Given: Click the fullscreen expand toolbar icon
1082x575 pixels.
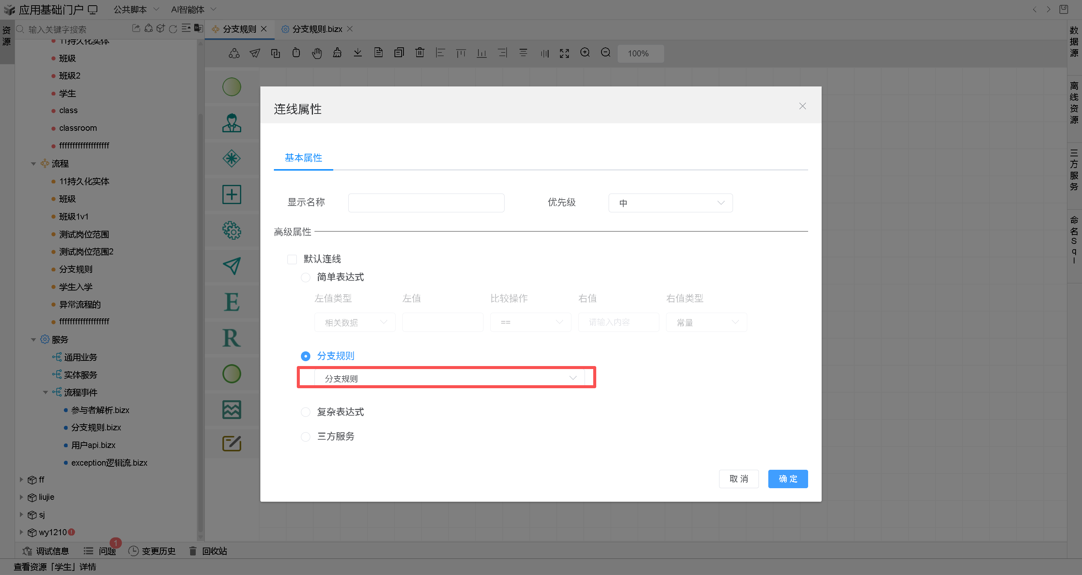Looking at the screenshot, I should click(564, 53).
